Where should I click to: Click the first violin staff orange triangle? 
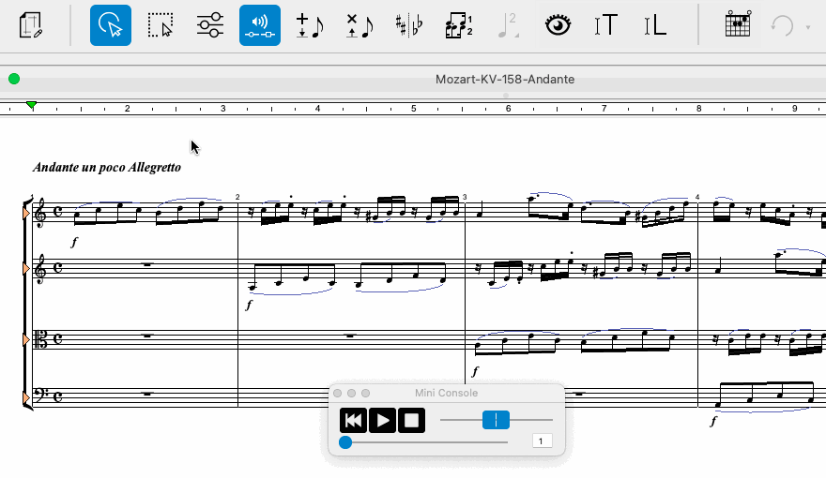(26, 213)
